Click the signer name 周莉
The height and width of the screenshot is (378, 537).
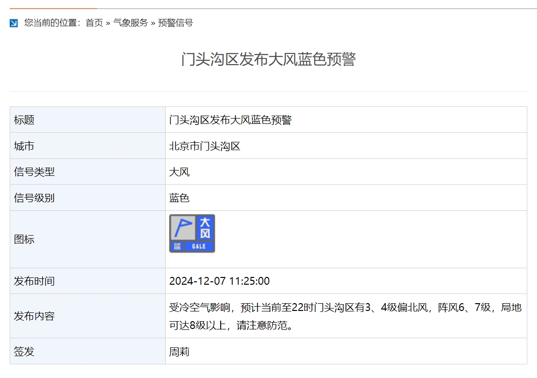[179, 352]
